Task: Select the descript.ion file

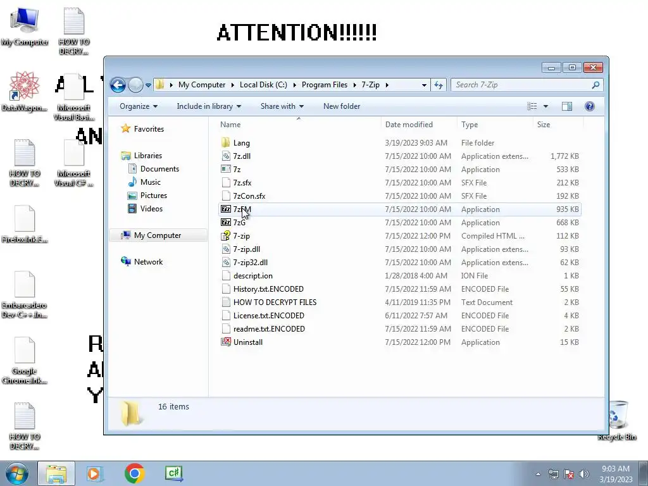Action: click(252, 276)
